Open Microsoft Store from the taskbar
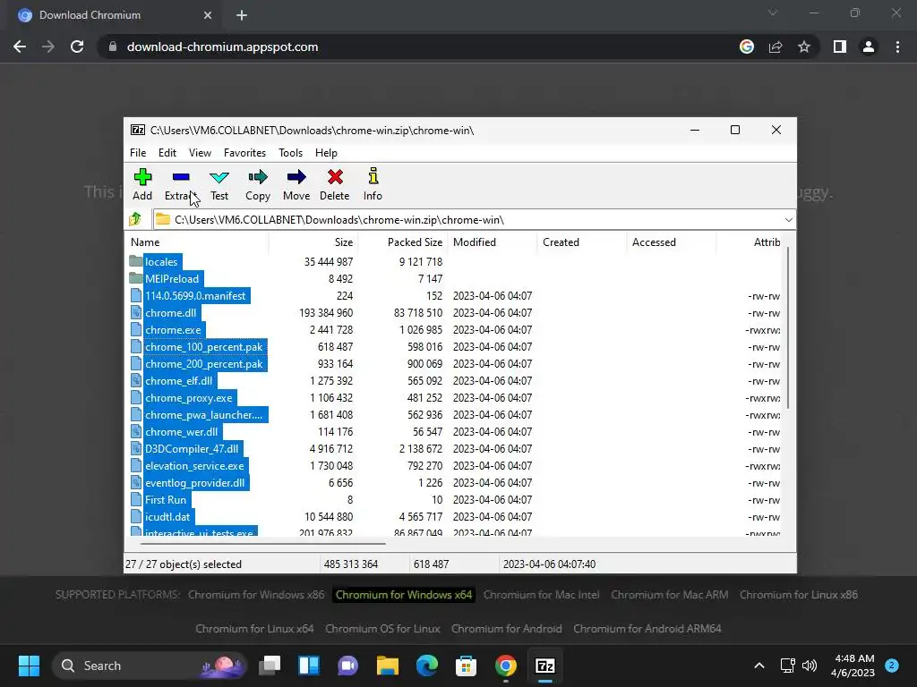917x687 pixels. [466, 666]
